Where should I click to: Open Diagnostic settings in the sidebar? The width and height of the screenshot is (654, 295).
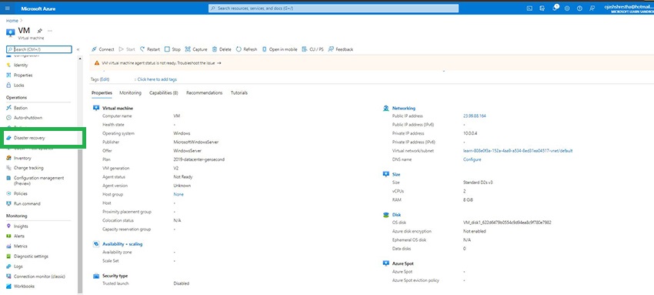pyautogui.click(x=31, y=256)
